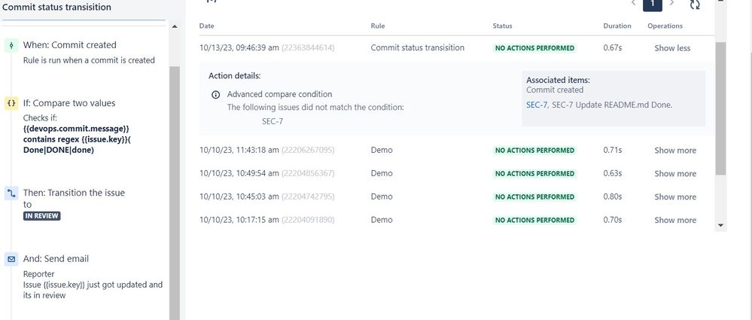Click the Transition the issue action icon

pyautogui.click(x=11, y=194)
